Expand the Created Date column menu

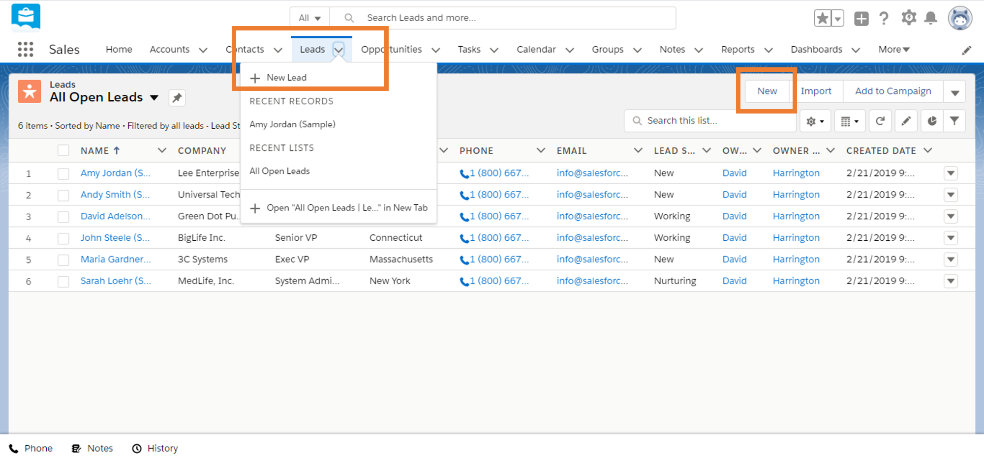[x=928, y=150]
